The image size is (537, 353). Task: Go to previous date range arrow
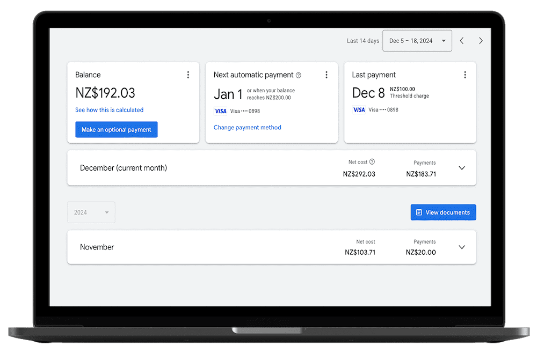462,41
